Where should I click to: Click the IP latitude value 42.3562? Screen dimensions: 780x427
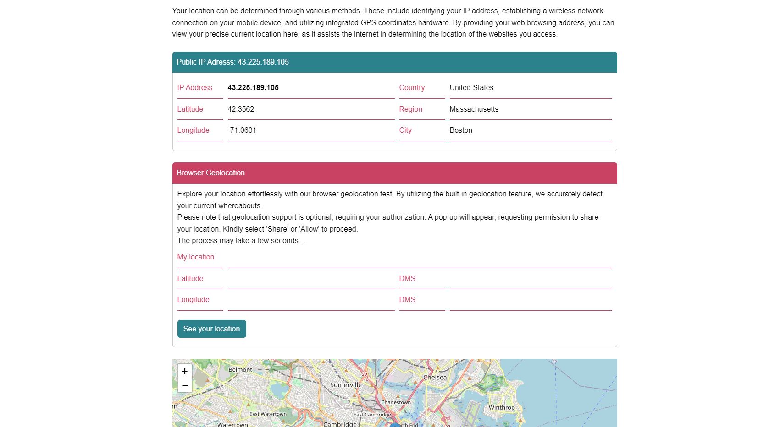point(241,109)
